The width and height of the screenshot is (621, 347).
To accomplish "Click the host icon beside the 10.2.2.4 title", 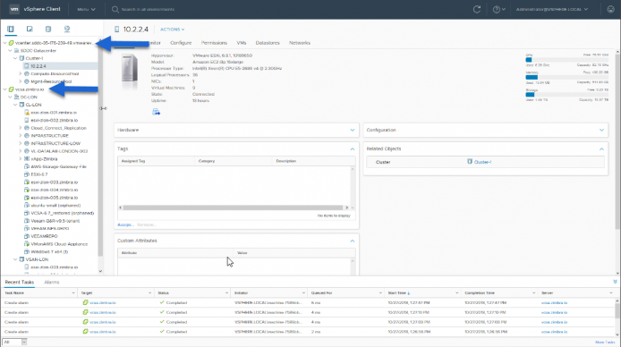I will [117, 30].
